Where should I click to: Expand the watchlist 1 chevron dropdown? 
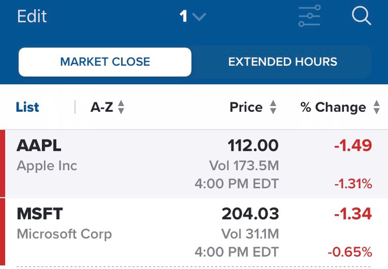[199, 17]
